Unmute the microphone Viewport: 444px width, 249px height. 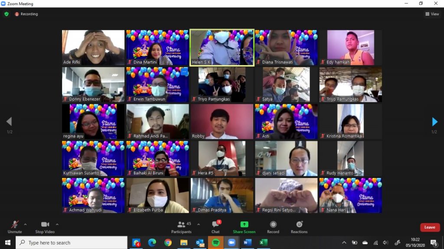pyautogui.click(x=15, y=227)
